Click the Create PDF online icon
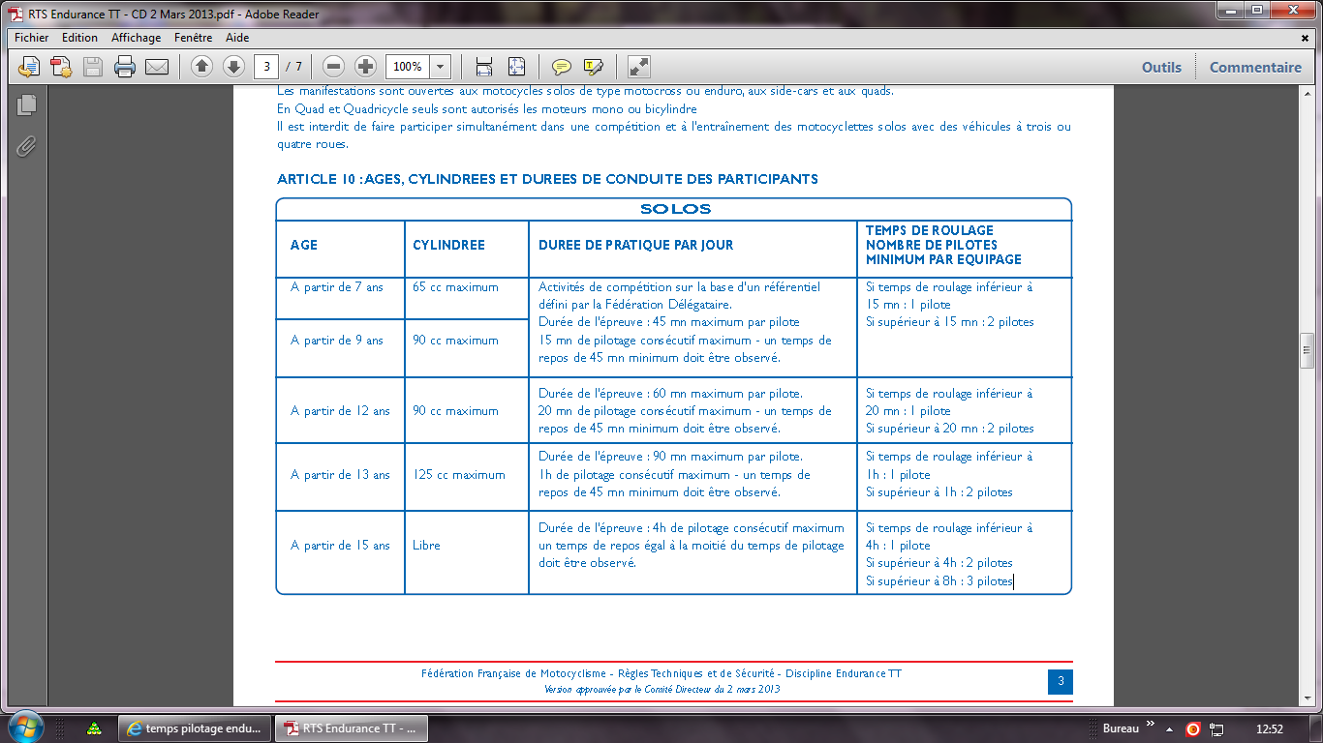 (61, 67)
